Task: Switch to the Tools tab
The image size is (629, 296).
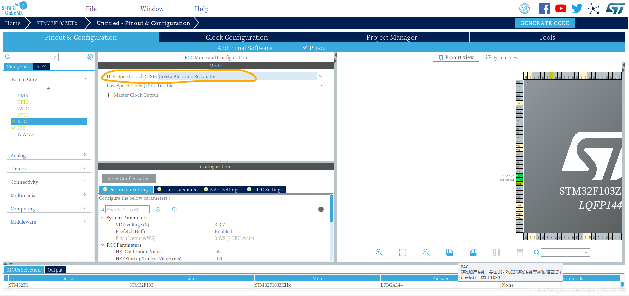Action: [547, 37]
